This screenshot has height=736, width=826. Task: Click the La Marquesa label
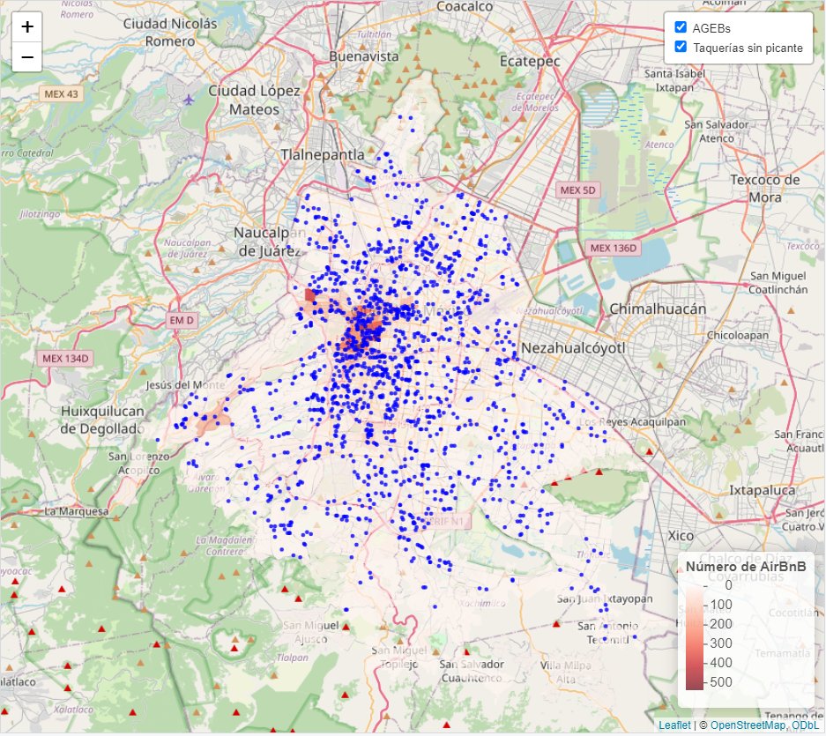77,511
